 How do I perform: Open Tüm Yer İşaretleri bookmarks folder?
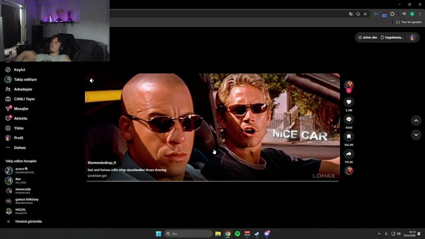[409, 22]
